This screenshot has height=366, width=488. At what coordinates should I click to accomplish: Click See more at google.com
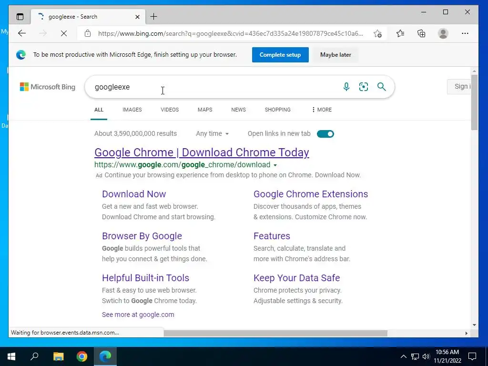138,315
